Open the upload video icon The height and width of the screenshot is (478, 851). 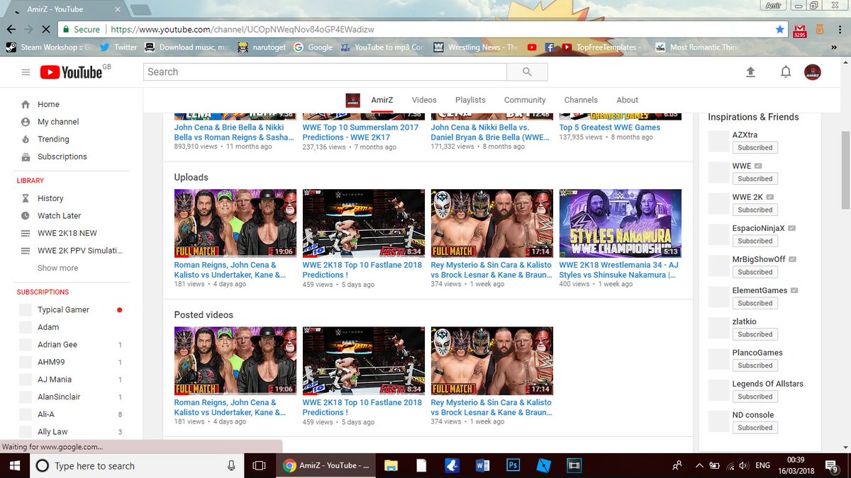(750, 72)
